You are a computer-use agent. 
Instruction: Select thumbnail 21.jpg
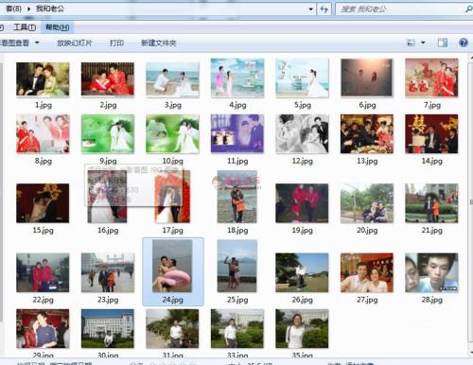(x=431, y=203)
